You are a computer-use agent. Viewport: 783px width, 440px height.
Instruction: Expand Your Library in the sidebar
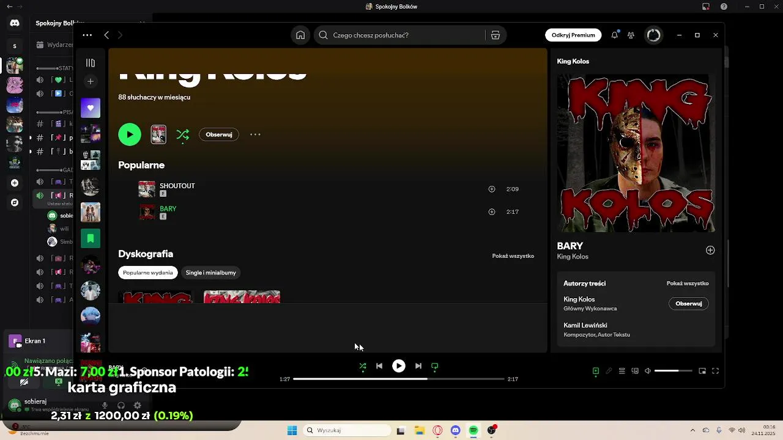tap(91, 63)
